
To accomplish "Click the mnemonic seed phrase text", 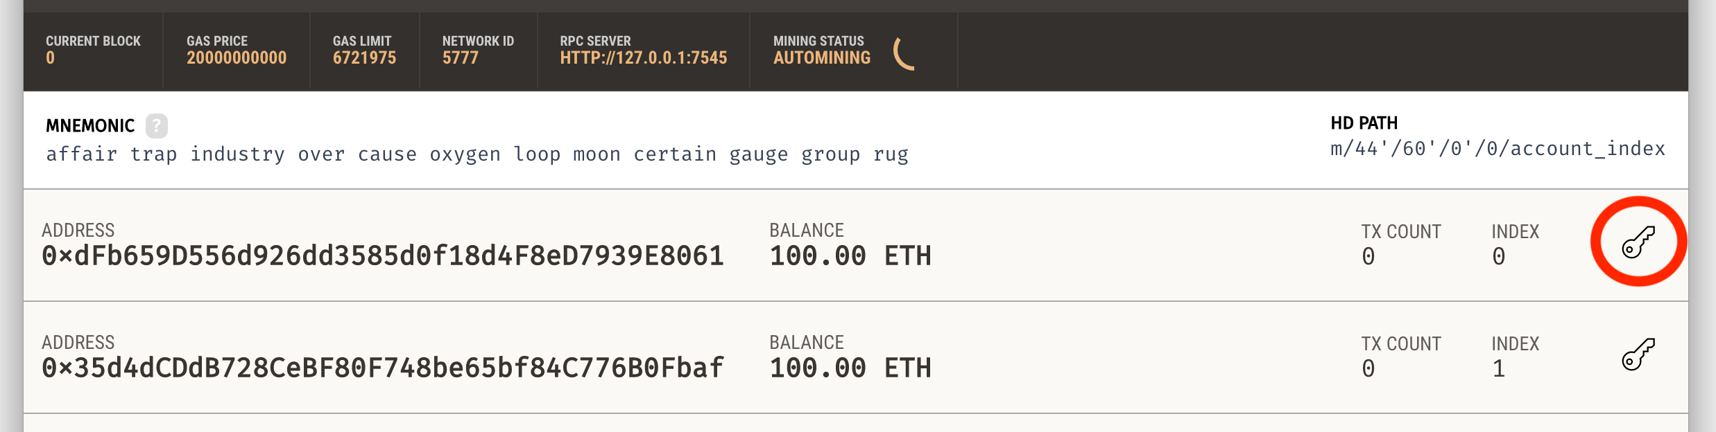I will (x=477, y=154).
